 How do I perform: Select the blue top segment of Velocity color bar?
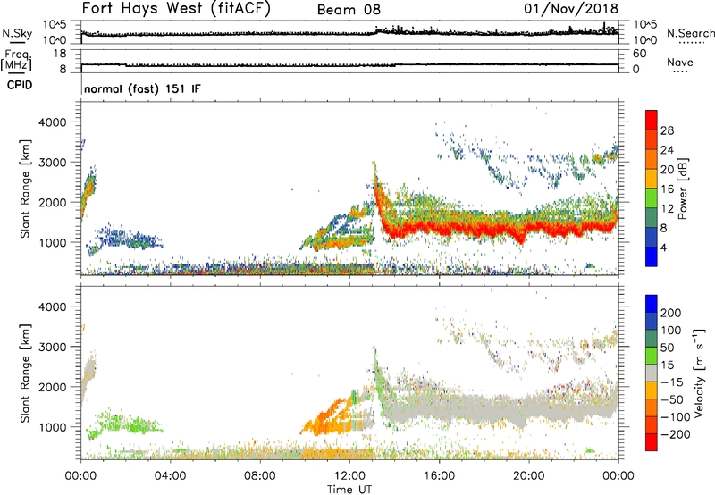652,304
